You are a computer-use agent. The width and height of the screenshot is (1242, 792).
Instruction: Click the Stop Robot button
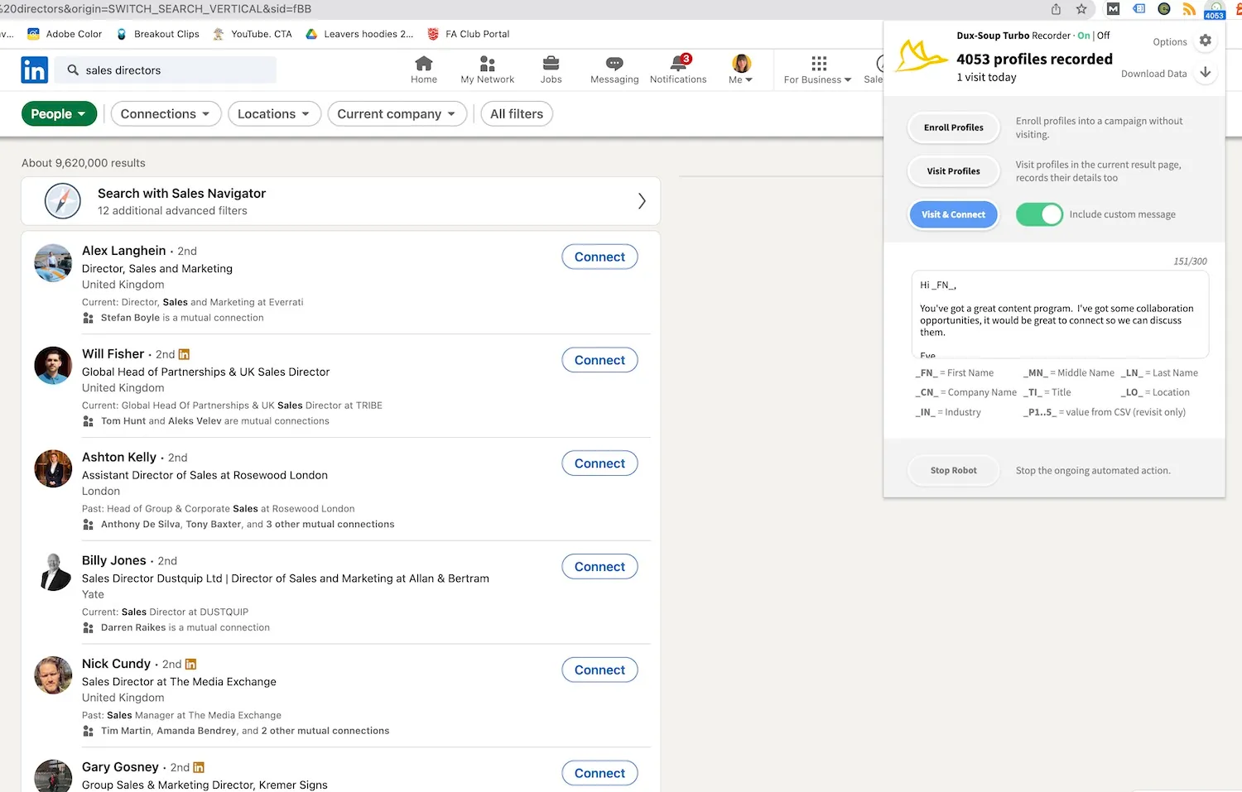pyautogui.click(x=954, y=470)
